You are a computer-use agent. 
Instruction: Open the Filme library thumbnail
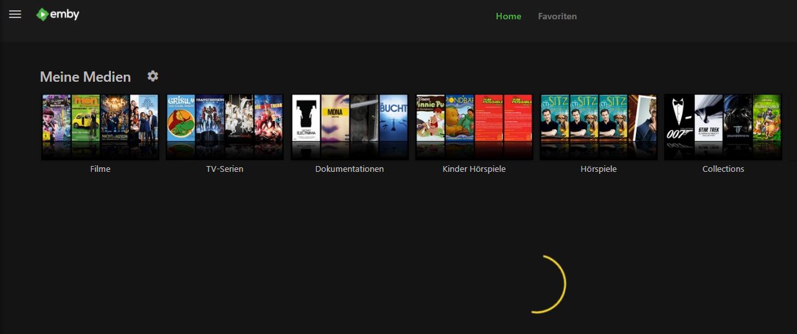pyautogui.click(x=101, y=127)
